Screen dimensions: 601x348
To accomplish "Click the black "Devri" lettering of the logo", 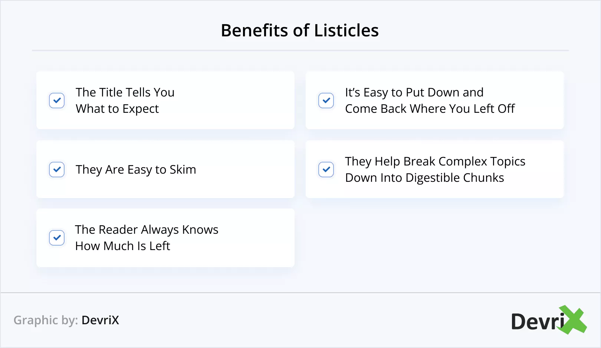I will [537, 322].
